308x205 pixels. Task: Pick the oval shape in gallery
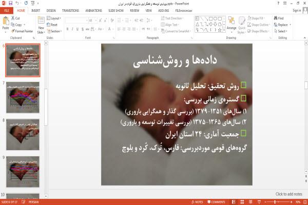(x=215, y=18)
